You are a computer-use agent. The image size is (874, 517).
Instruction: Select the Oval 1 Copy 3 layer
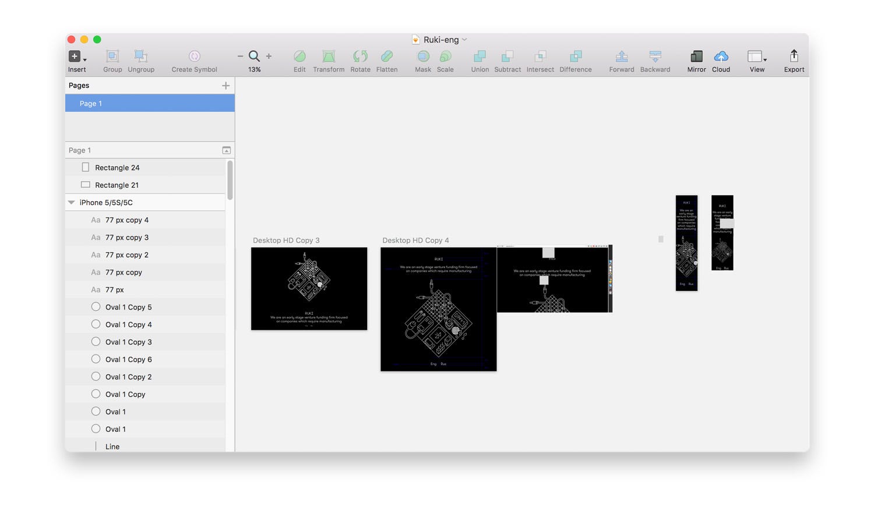(x=145, y=342)
